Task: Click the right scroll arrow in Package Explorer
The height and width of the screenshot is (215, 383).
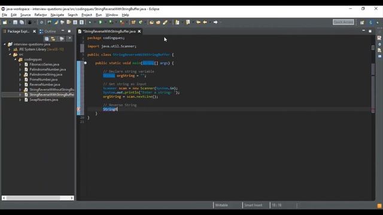Action: (x=72, y=198)
